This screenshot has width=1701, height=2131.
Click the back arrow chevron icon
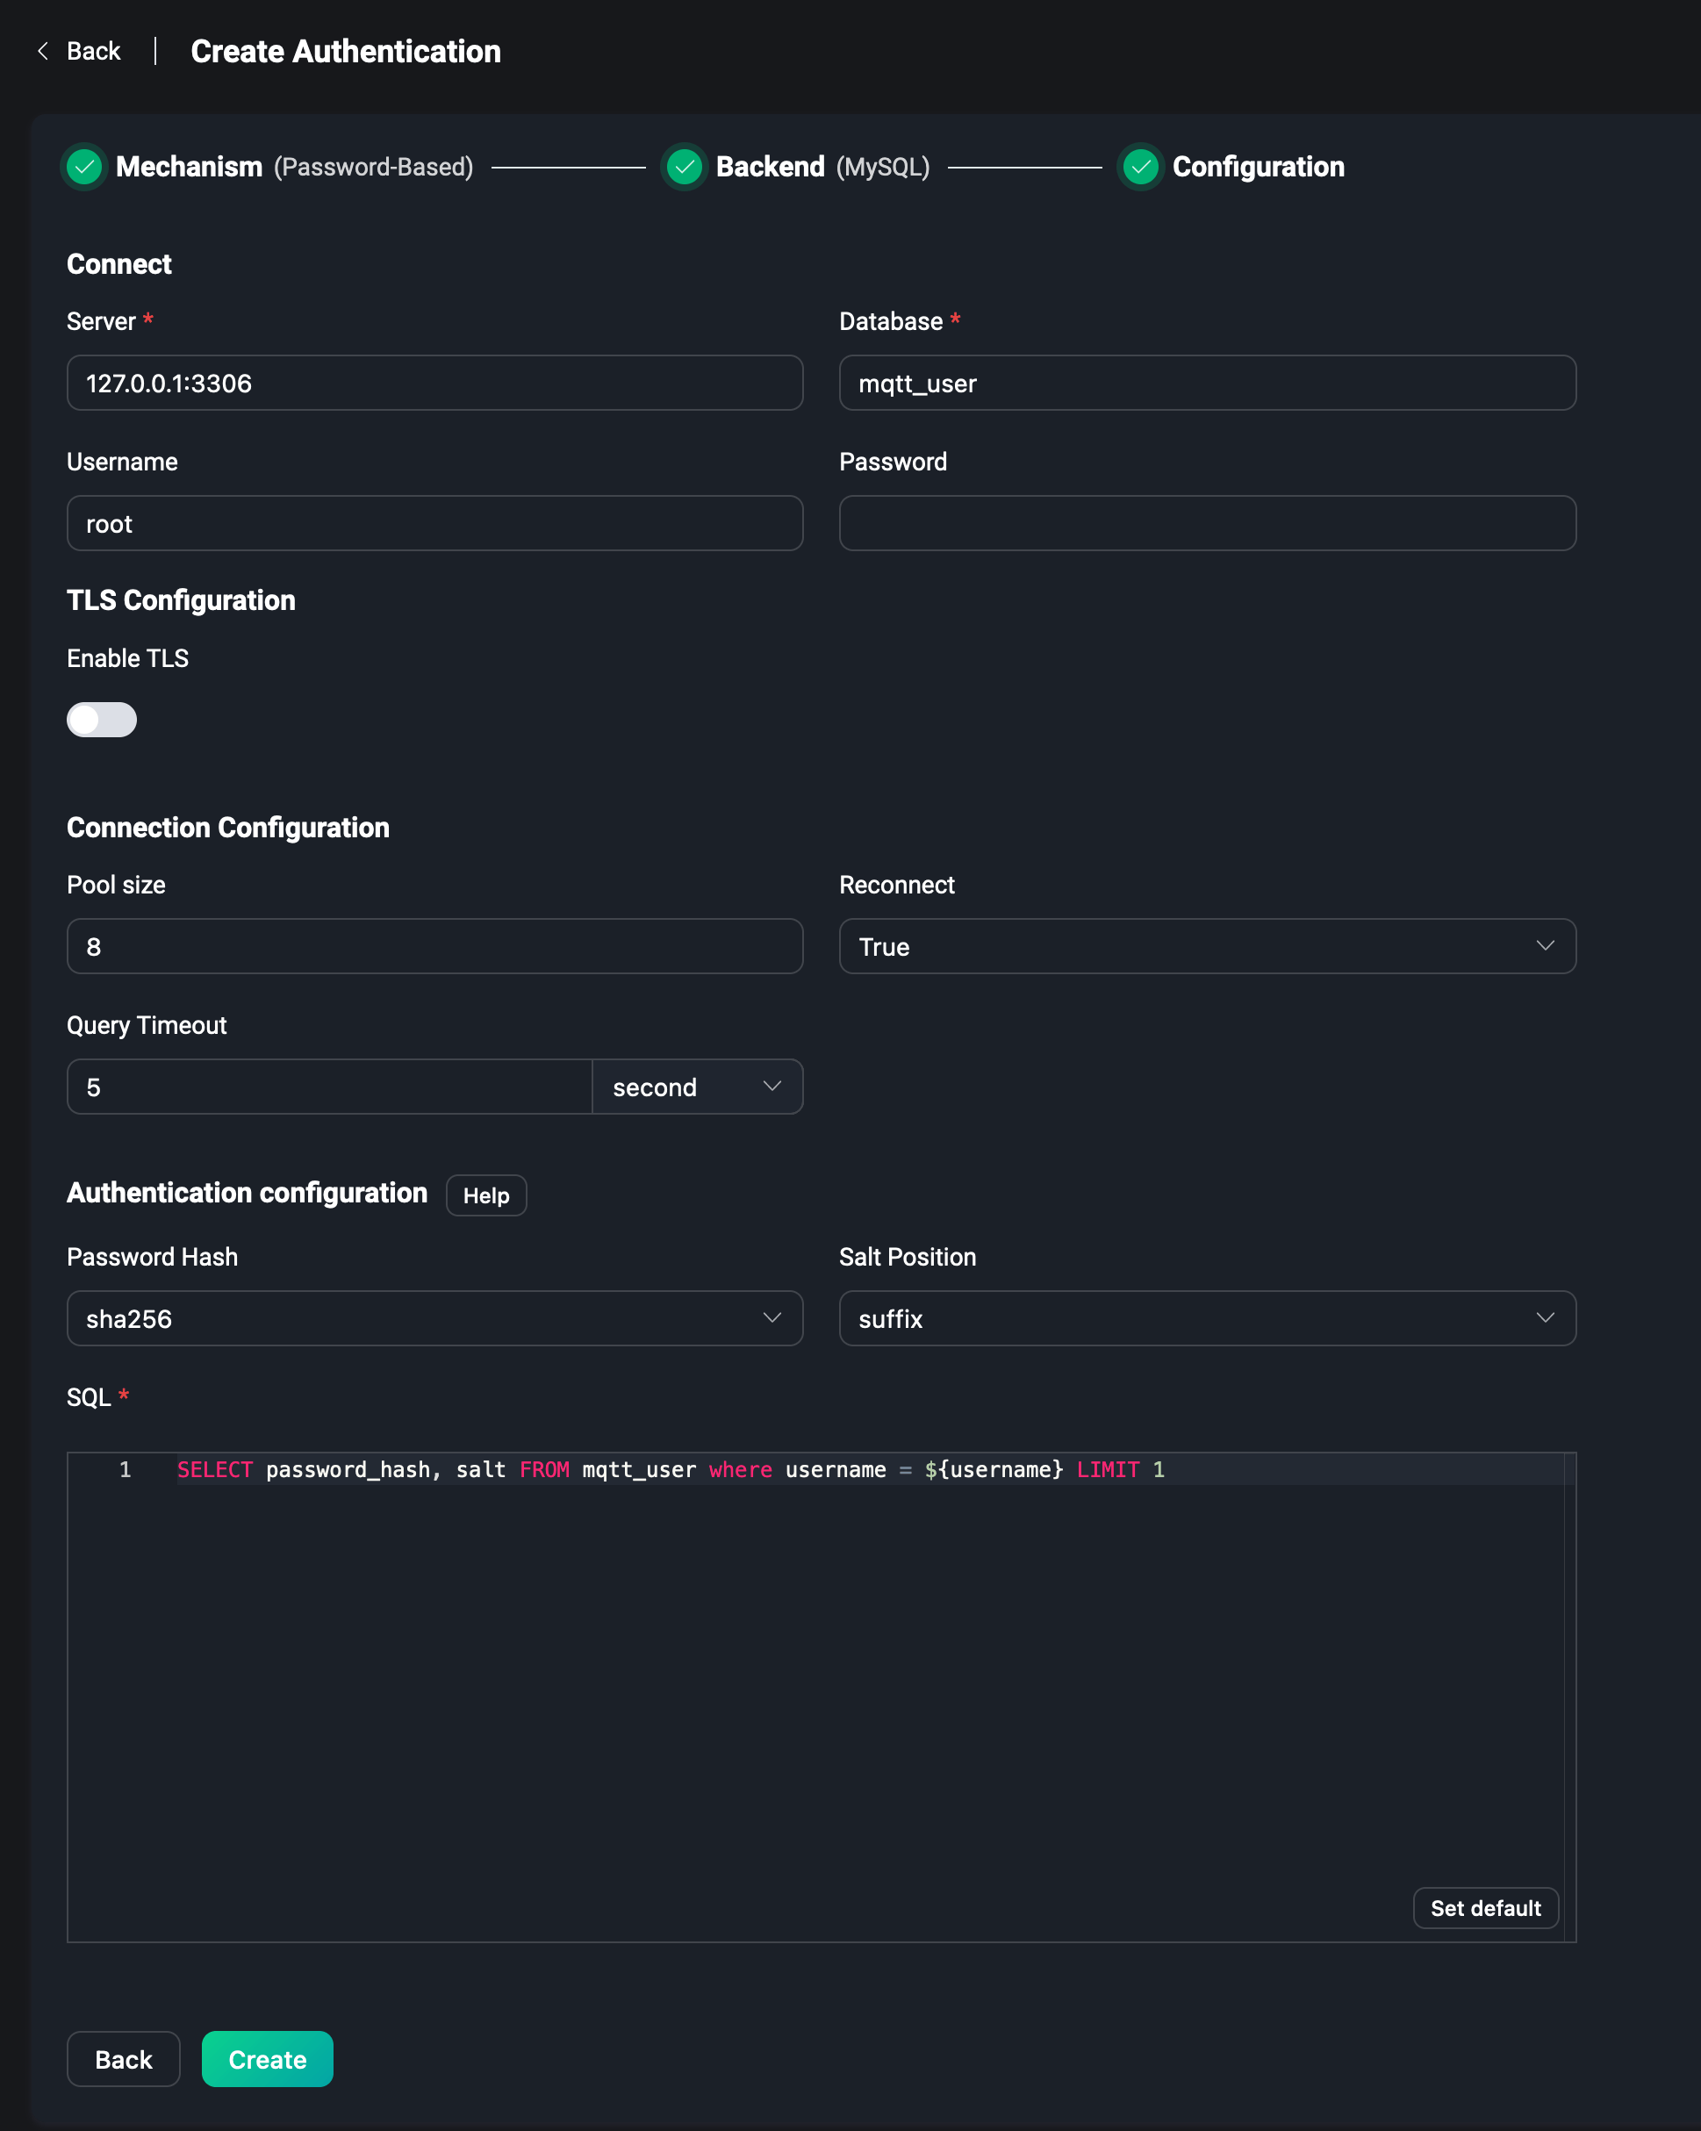42,52
